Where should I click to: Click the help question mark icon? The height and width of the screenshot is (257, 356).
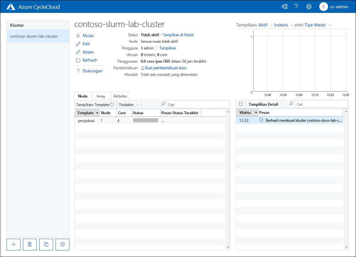pyautogui.click(x=296, y=6)
